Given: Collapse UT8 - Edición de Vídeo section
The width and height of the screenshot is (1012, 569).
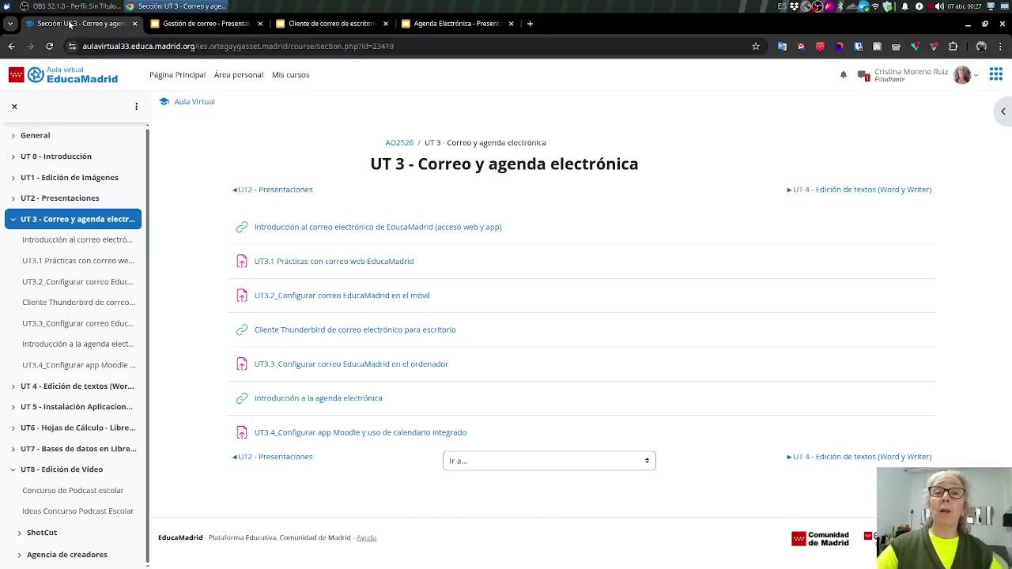Looking at the screenshot, I should 13,469.
